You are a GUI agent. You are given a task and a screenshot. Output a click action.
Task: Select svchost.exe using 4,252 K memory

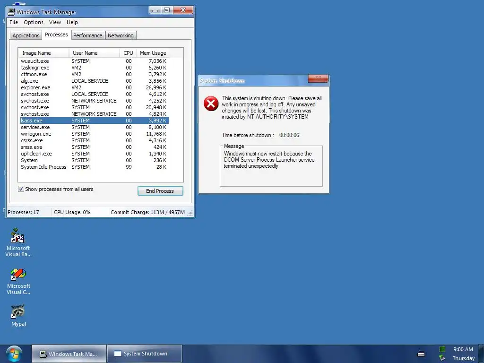[x=94, y=101]
